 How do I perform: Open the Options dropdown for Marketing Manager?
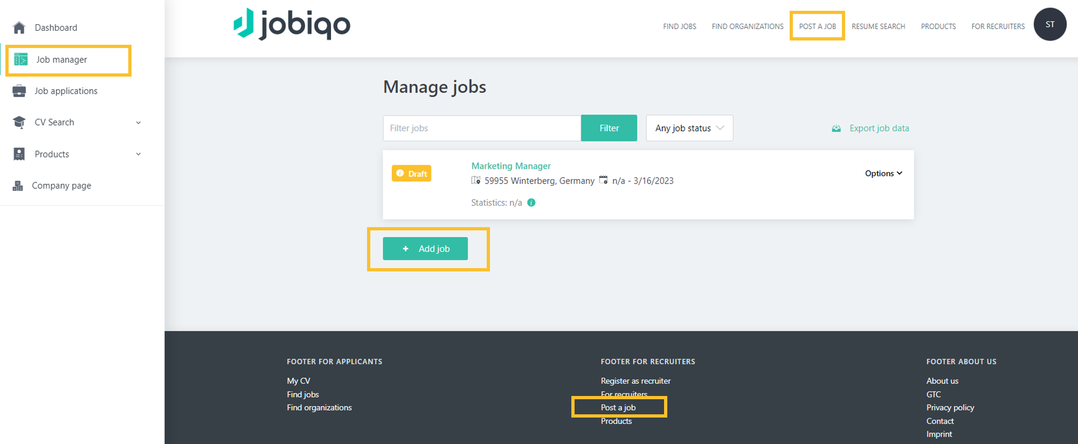click(x=883, y=173)
